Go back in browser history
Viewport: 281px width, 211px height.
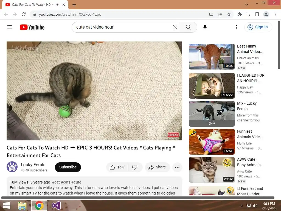click(x=6, y=14)
